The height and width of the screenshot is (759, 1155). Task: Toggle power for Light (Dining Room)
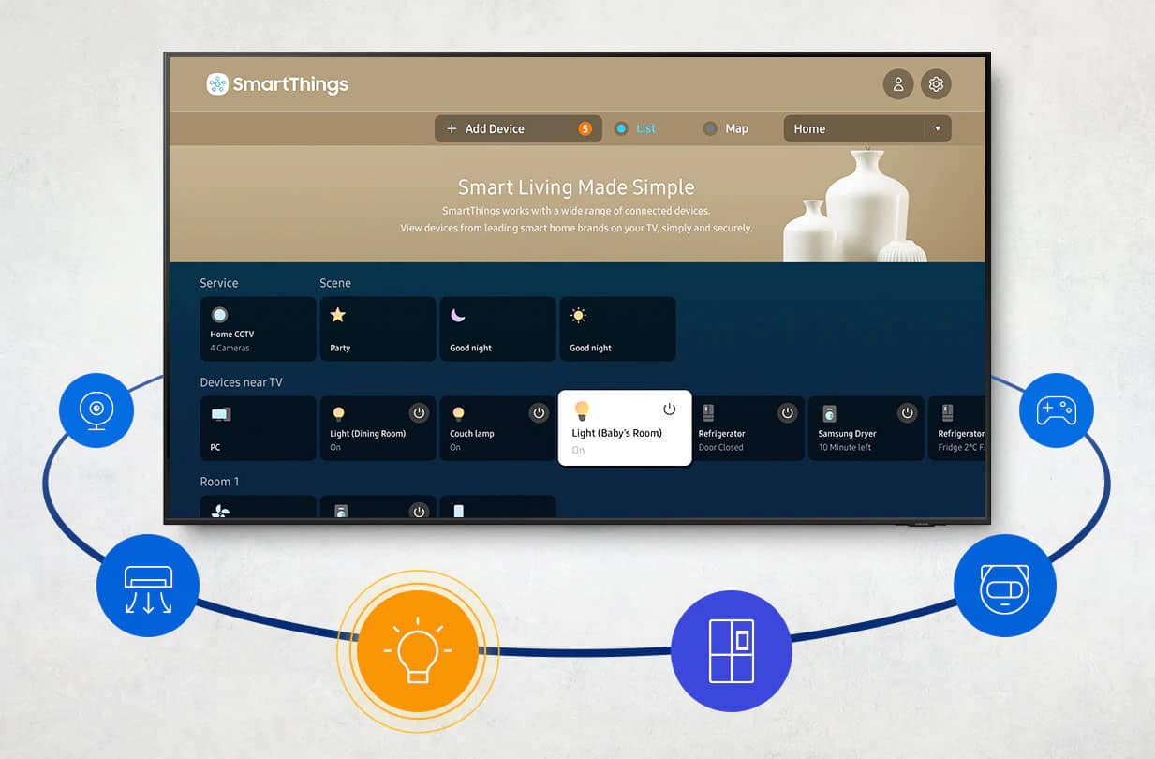point(419,412)
